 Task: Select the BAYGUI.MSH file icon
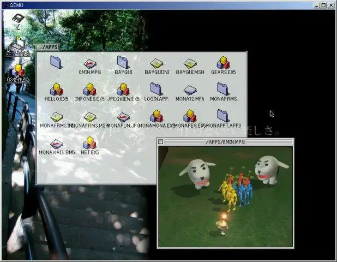tap(190, 63)
